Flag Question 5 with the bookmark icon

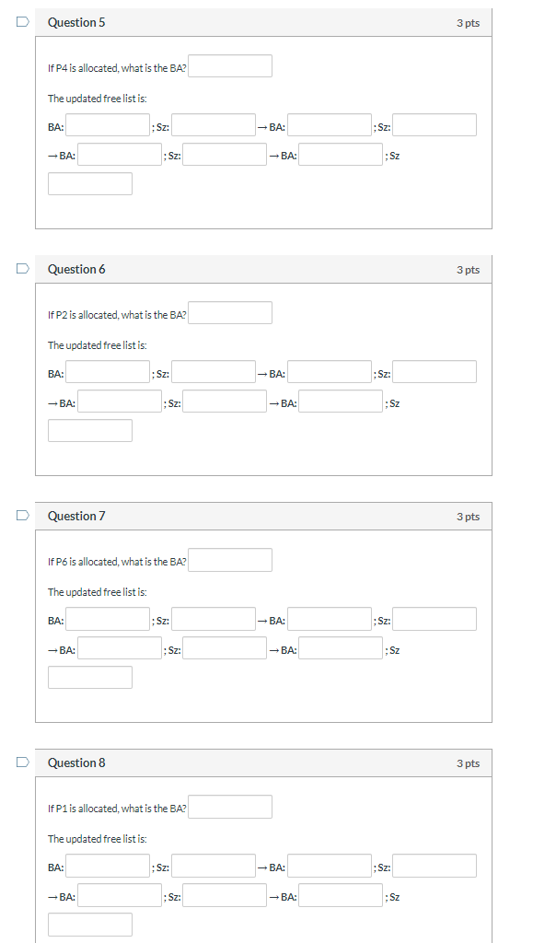(x=22, y=22)
